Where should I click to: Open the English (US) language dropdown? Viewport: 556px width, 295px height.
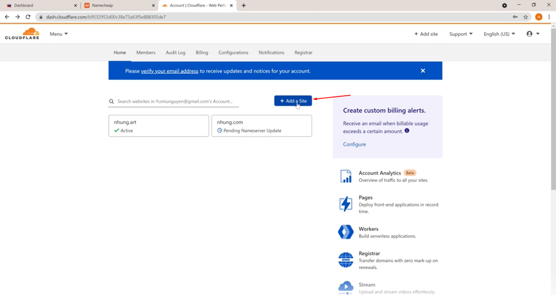[x=500, y=34]
